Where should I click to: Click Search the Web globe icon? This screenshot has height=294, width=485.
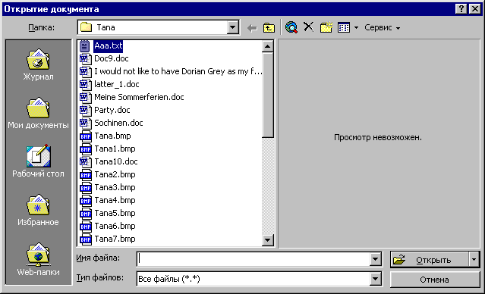(x=291, y=27)
